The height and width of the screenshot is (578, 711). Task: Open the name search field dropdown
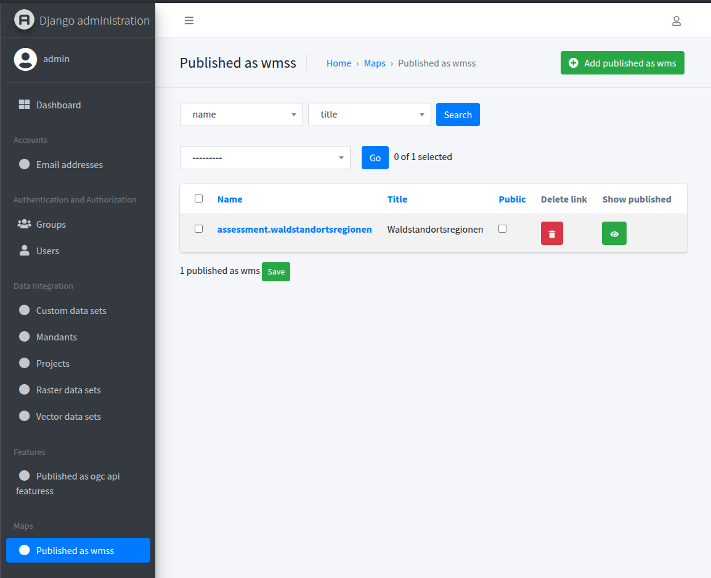point(242,114)
